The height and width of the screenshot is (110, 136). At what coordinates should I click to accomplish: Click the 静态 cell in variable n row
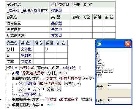(x=39, y=55)
